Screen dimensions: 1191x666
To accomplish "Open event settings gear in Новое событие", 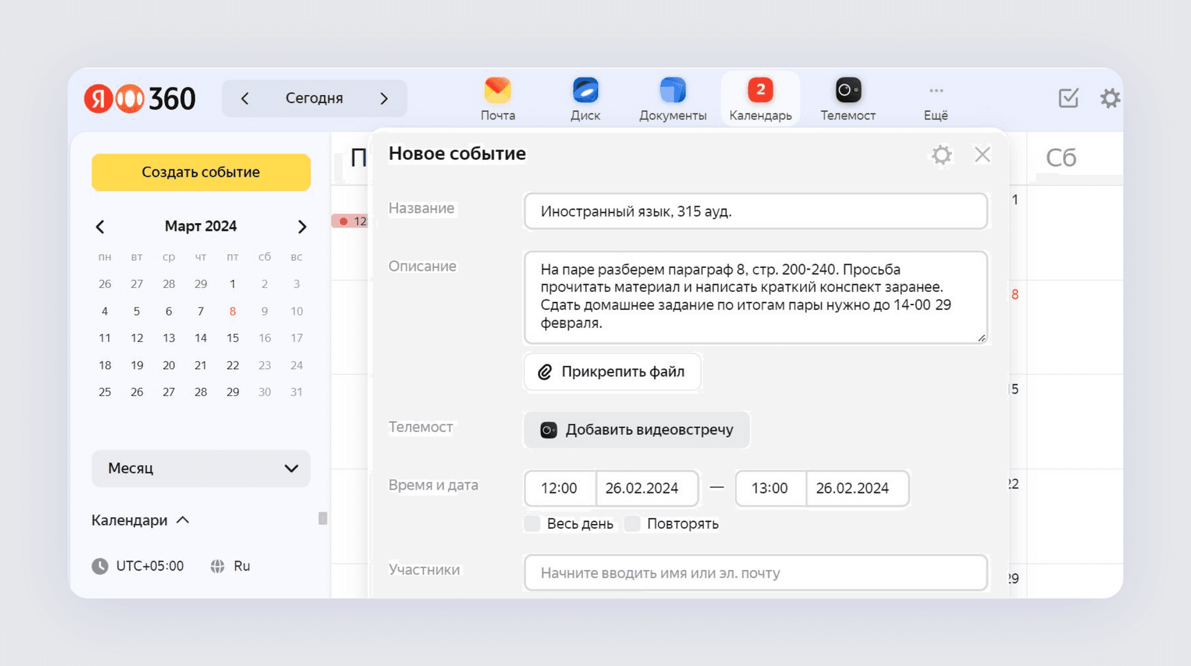I will click(x=942, y=154).
